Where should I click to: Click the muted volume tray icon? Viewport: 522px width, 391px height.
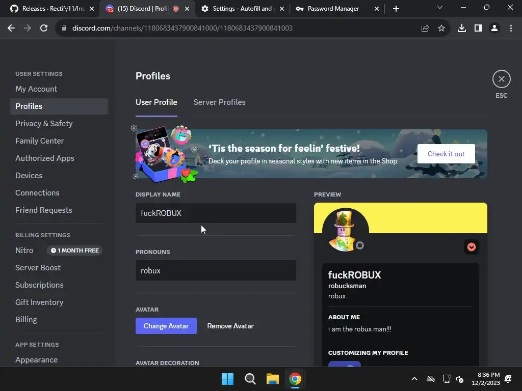coord(460,379)
